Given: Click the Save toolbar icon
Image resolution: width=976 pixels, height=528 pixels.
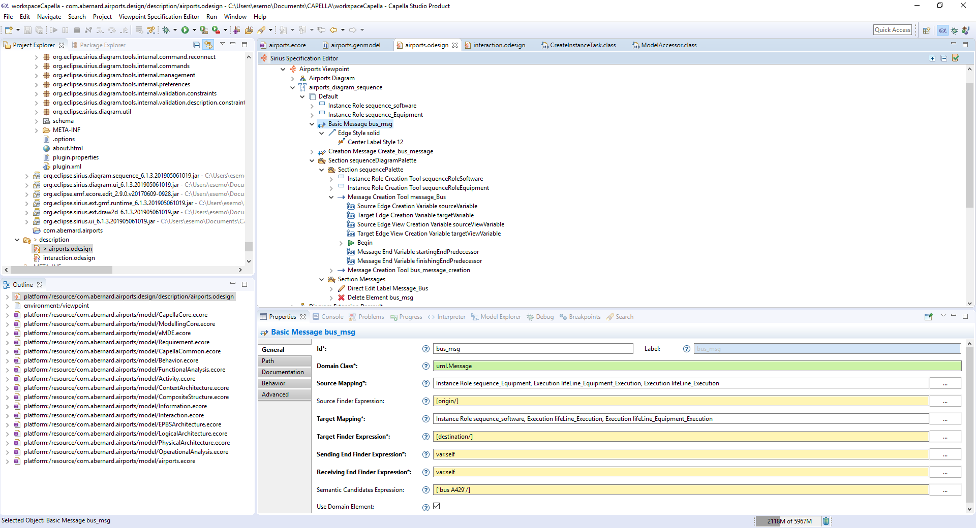Looking at the screenshot, I should (27, 30).
